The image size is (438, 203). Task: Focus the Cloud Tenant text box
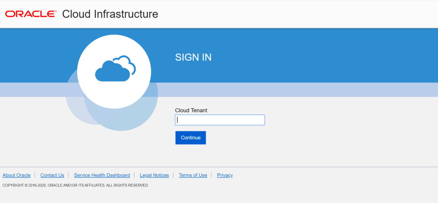pos(220,120)
